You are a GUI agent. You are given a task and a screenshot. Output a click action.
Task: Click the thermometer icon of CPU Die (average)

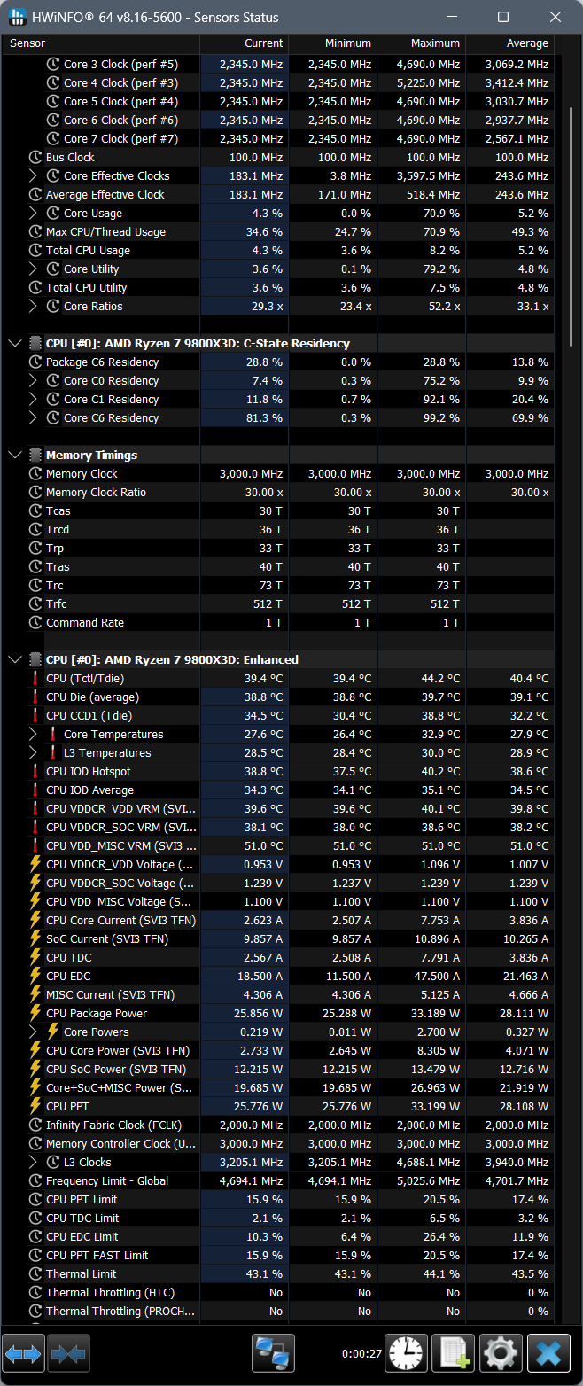pos(35,697)
